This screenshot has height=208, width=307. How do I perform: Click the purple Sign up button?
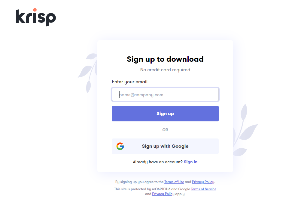point(165,114)
